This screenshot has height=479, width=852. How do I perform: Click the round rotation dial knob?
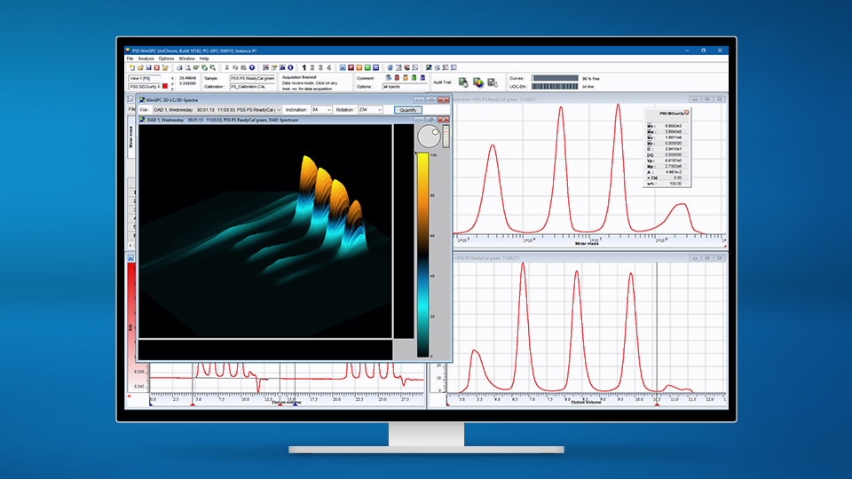[428, 136]
